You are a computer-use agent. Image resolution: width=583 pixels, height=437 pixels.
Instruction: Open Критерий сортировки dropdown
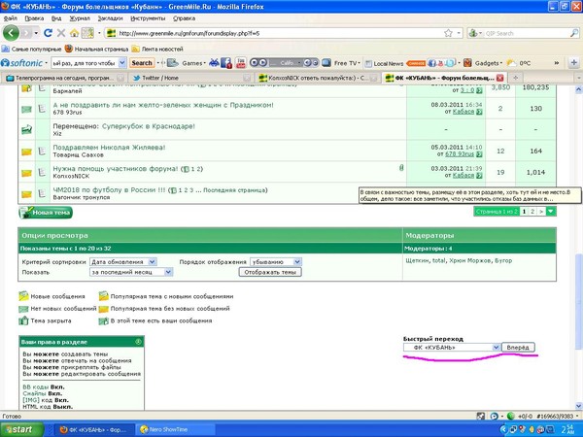[x=123, y=261]
